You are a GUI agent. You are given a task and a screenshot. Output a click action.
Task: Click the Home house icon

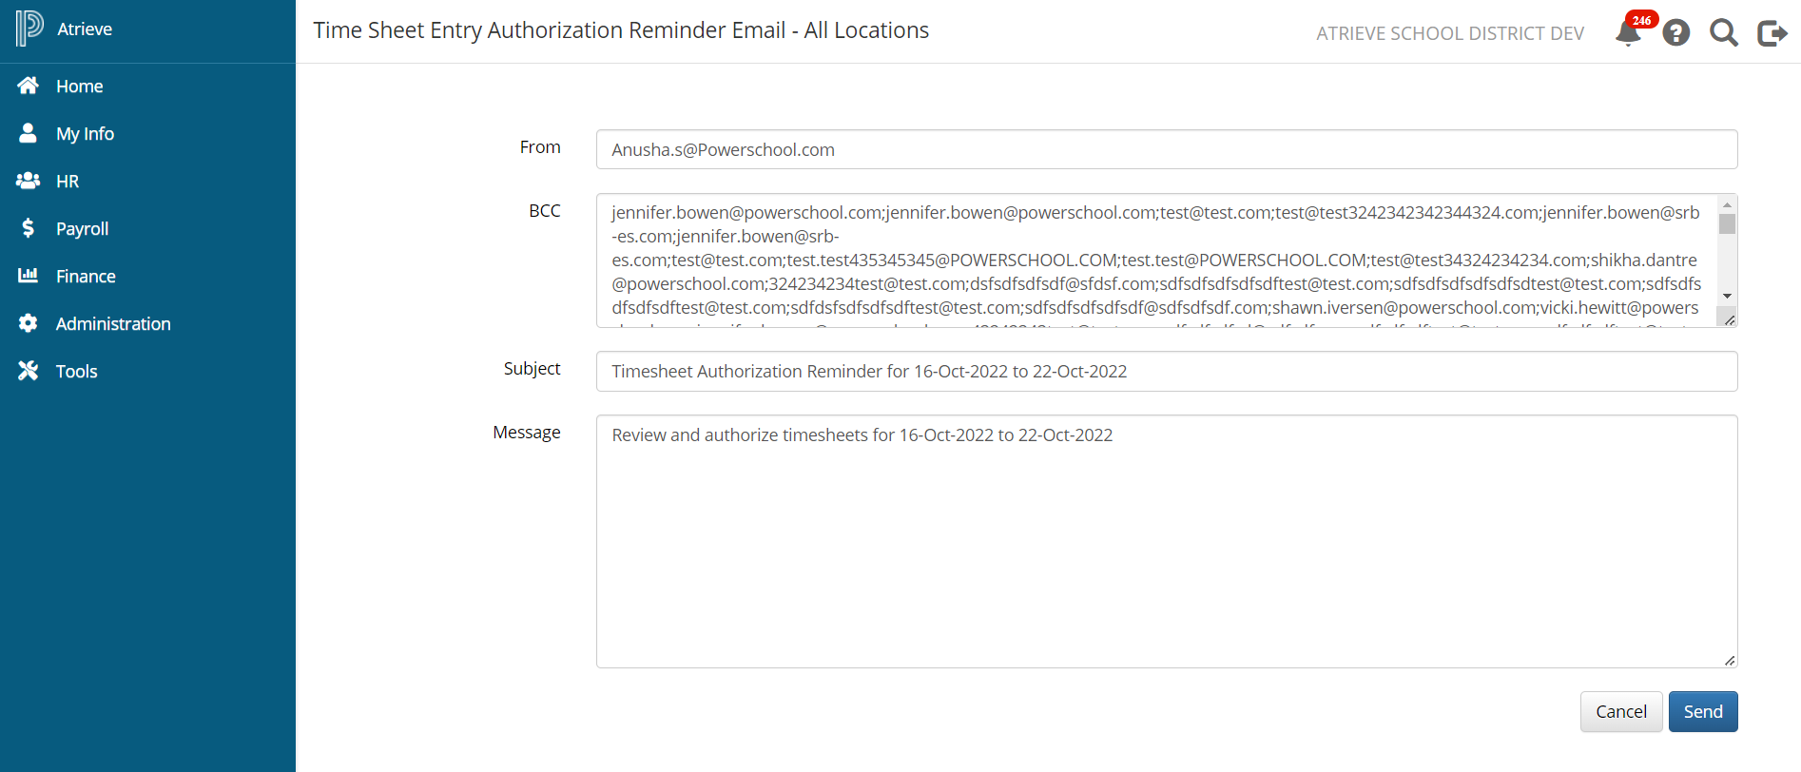click(29, 86)
